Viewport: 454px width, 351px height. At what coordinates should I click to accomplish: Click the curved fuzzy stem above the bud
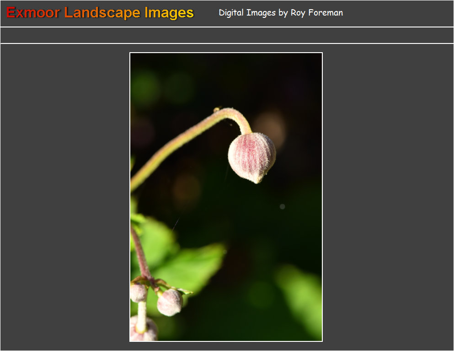183,137
